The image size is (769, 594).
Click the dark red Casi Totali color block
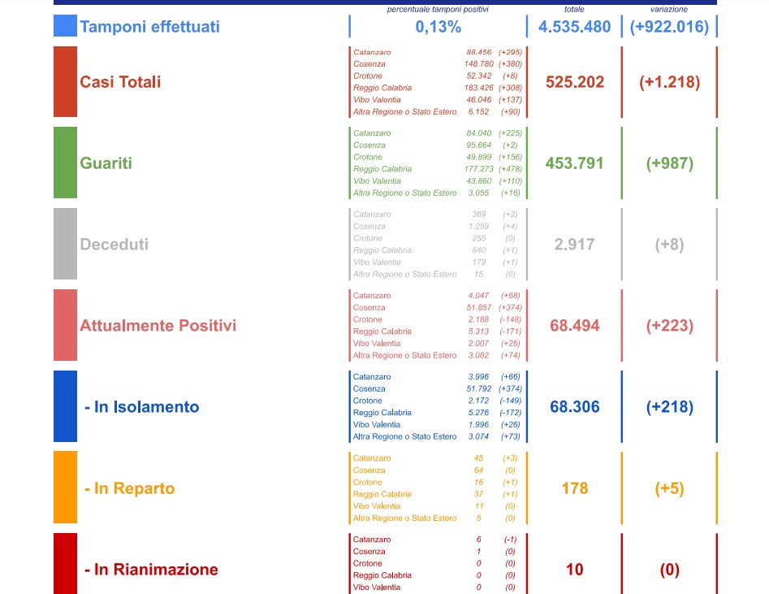pos(65,81)
